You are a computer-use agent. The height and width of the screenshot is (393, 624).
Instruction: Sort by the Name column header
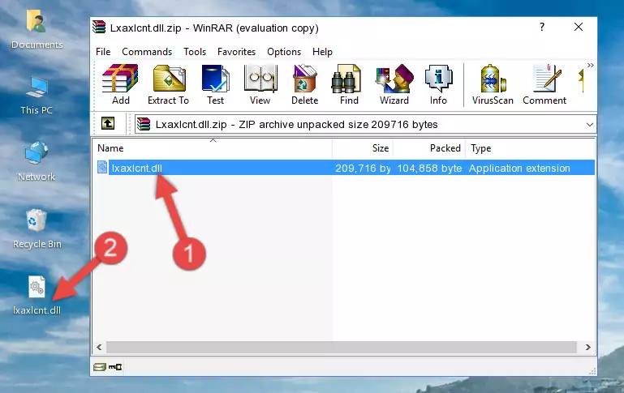(213, 148)
